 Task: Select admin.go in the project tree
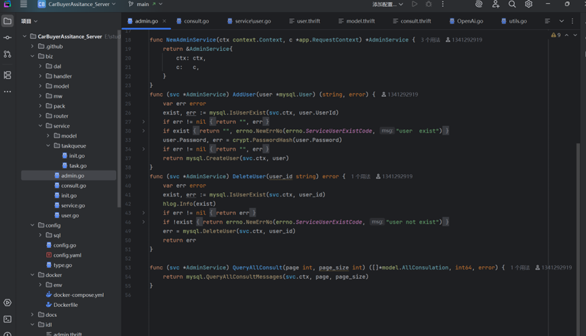coord(69,175)
